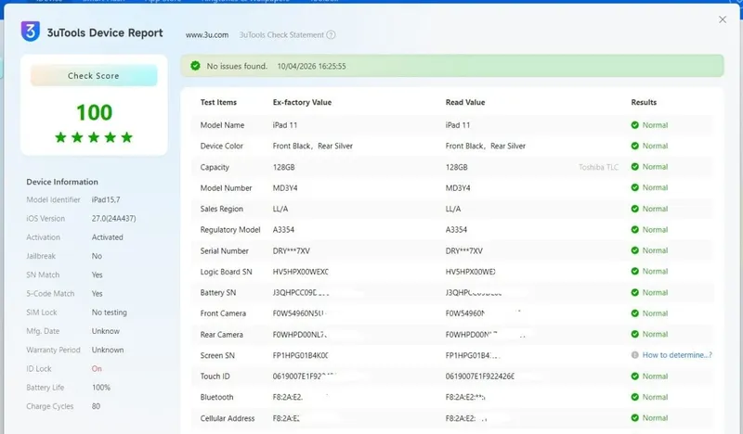Screen dimensions: 743x434
Task: Click the Model Number Normal check icon
Action: (635, 187)
